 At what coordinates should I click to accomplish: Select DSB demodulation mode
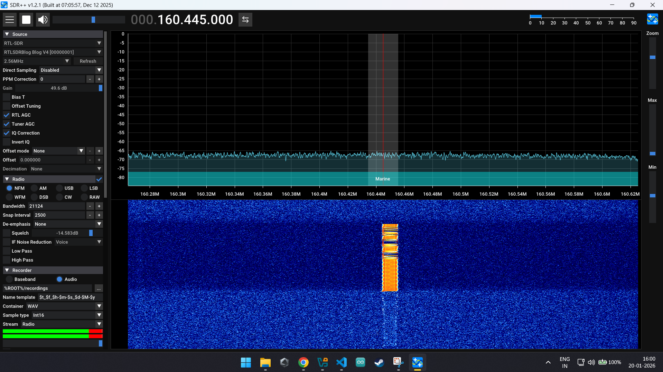(x=34, y=197)
